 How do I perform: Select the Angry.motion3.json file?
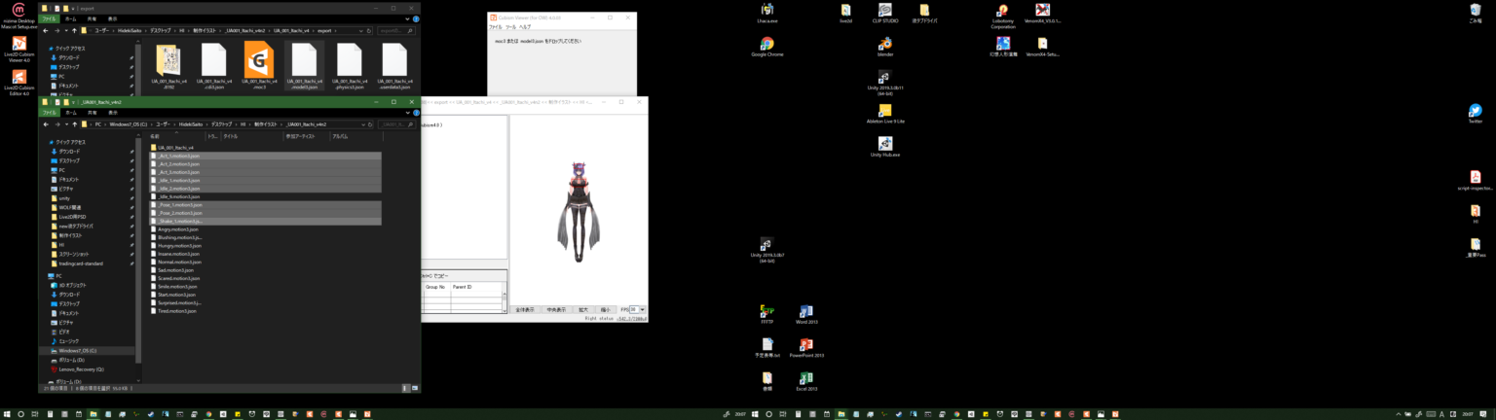pyautogui.click(x=172, y=229)
